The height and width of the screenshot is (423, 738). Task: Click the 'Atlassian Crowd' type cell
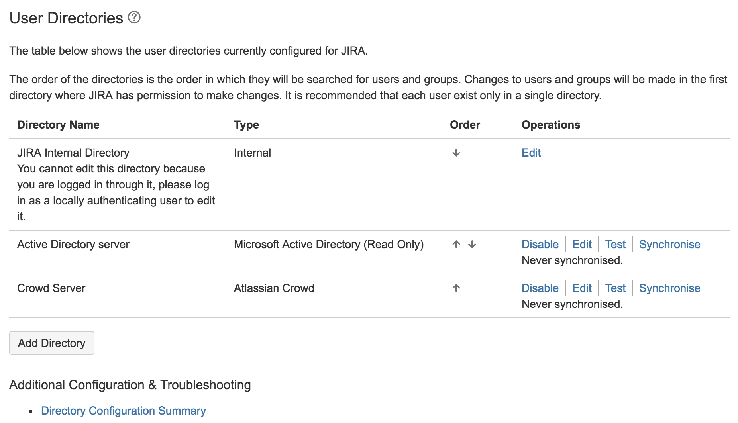pyautogui.click(x=274, y=288)
